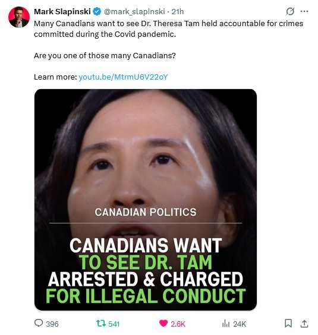Click the 541 reposts count
Screen dimensions: 318x335
point(114,324)
